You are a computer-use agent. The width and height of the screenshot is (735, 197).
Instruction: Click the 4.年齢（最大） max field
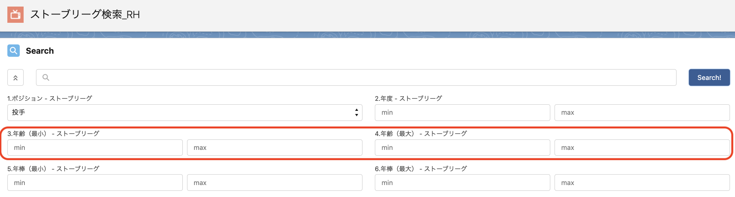pos(642,148)
